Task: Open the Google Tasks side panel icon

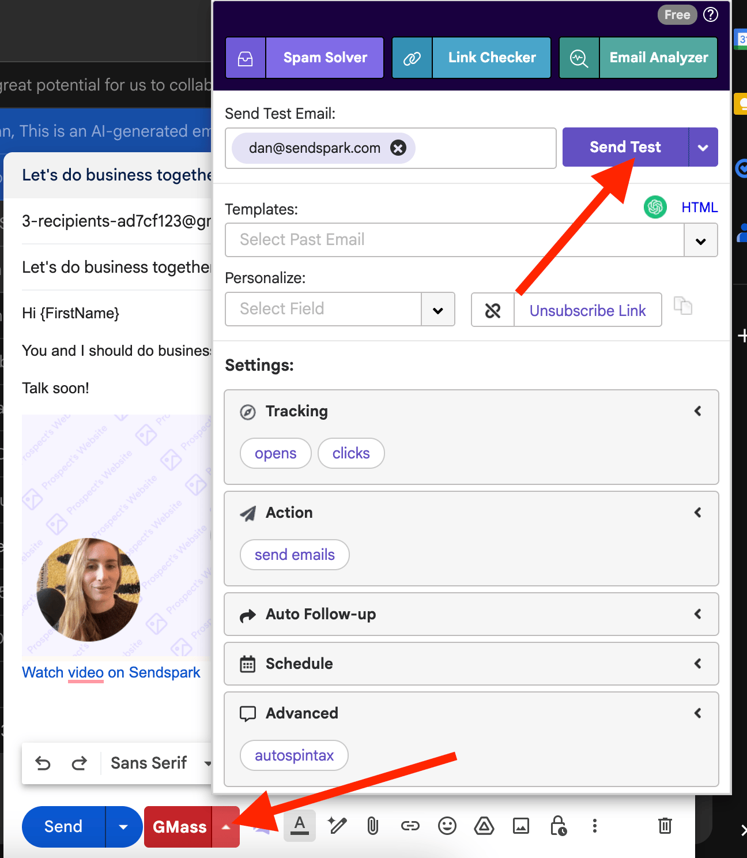Action: [741, 168]
